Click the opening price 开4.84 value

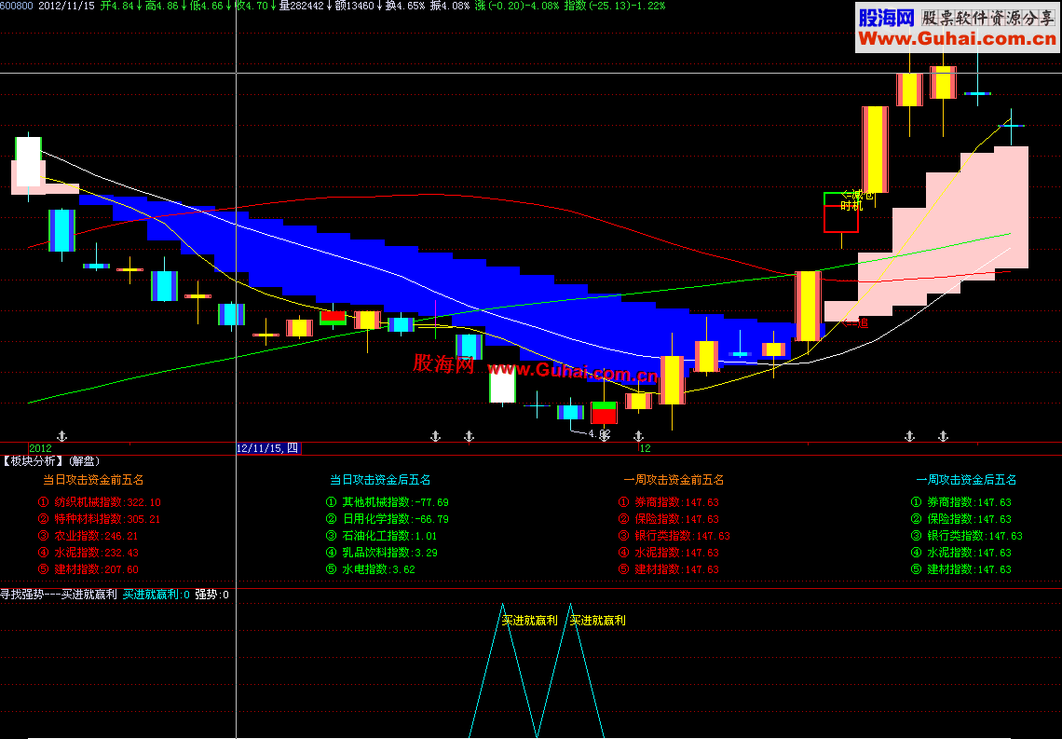pos(117,6)
